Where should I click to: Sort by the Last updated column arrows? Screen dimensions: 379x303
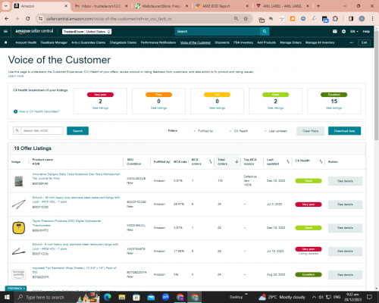pos(288,161)
